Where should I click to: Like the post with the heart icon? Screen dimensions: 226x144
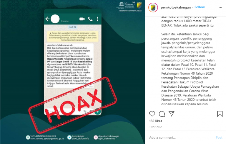click(x=152, y=114)
